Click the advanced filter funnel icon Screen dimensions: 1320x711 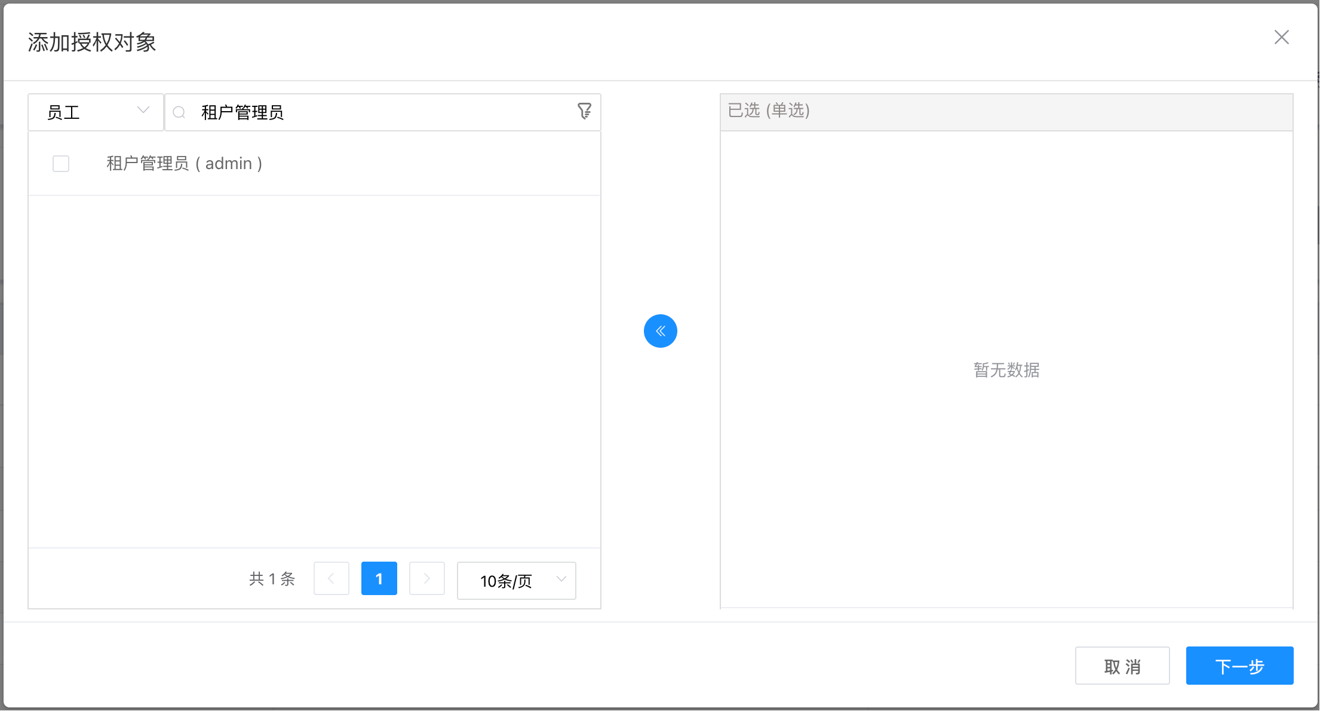pyautogui.click(x=584, y=111)
